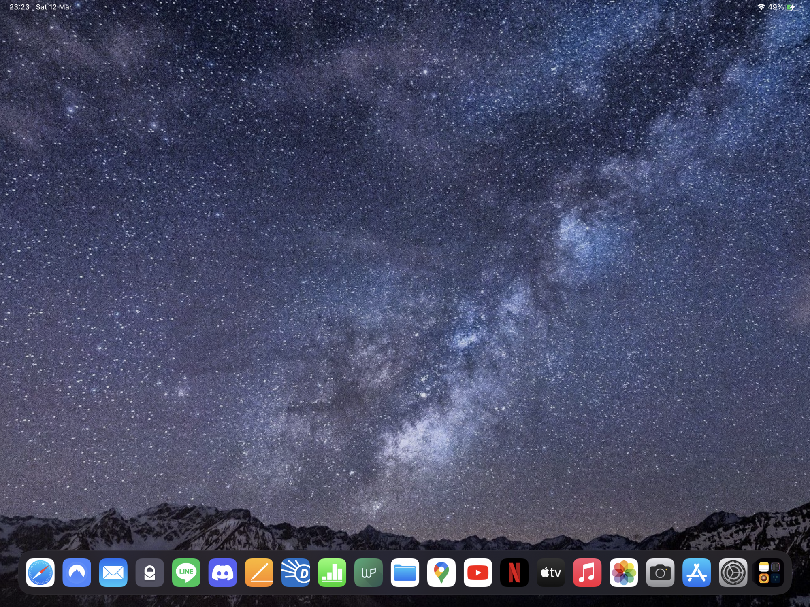
Task: Open the green WP app icon
Action: [368, 573]
